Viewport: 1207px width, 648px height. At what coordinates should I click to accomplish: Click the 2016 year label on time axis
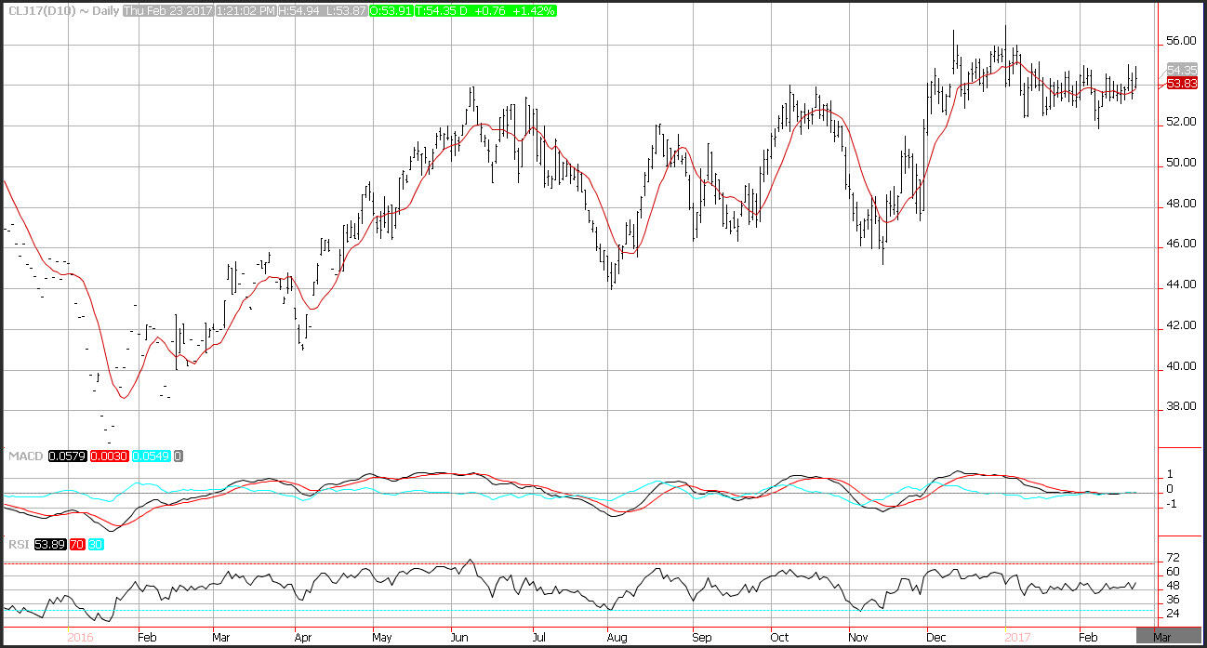pyautogui.click(x=81, y=638)
